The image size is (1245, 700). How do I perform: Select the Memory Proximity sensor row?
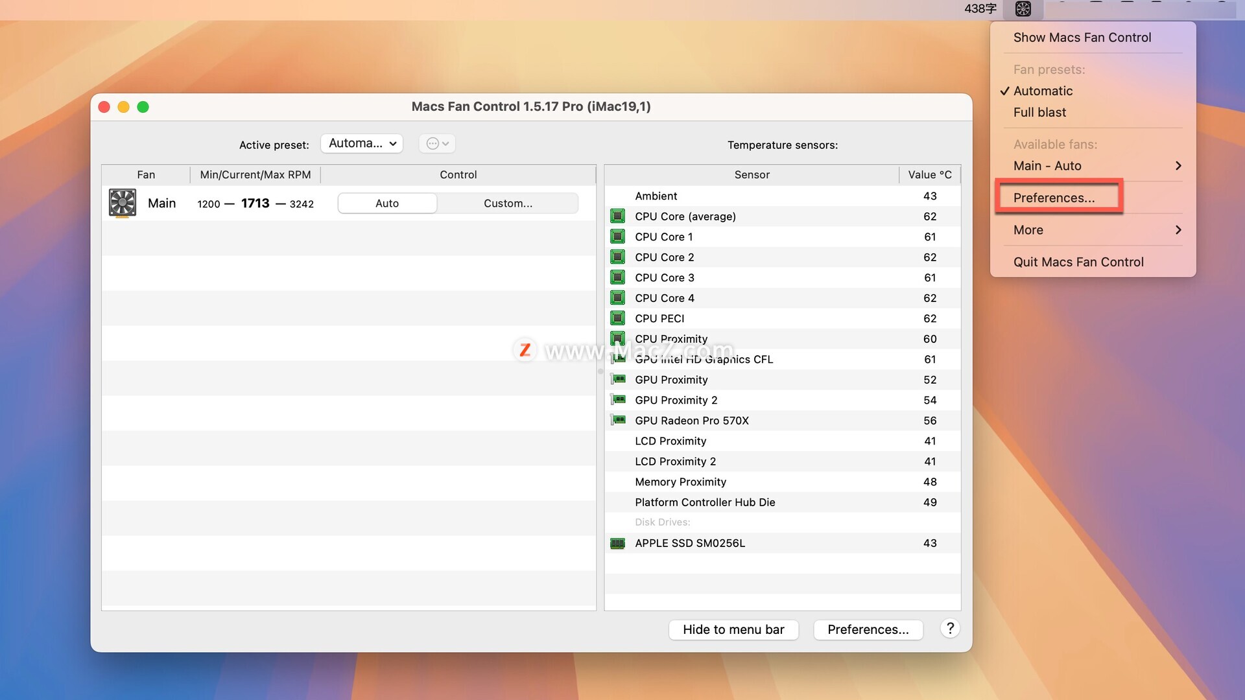tap(782, 482)
